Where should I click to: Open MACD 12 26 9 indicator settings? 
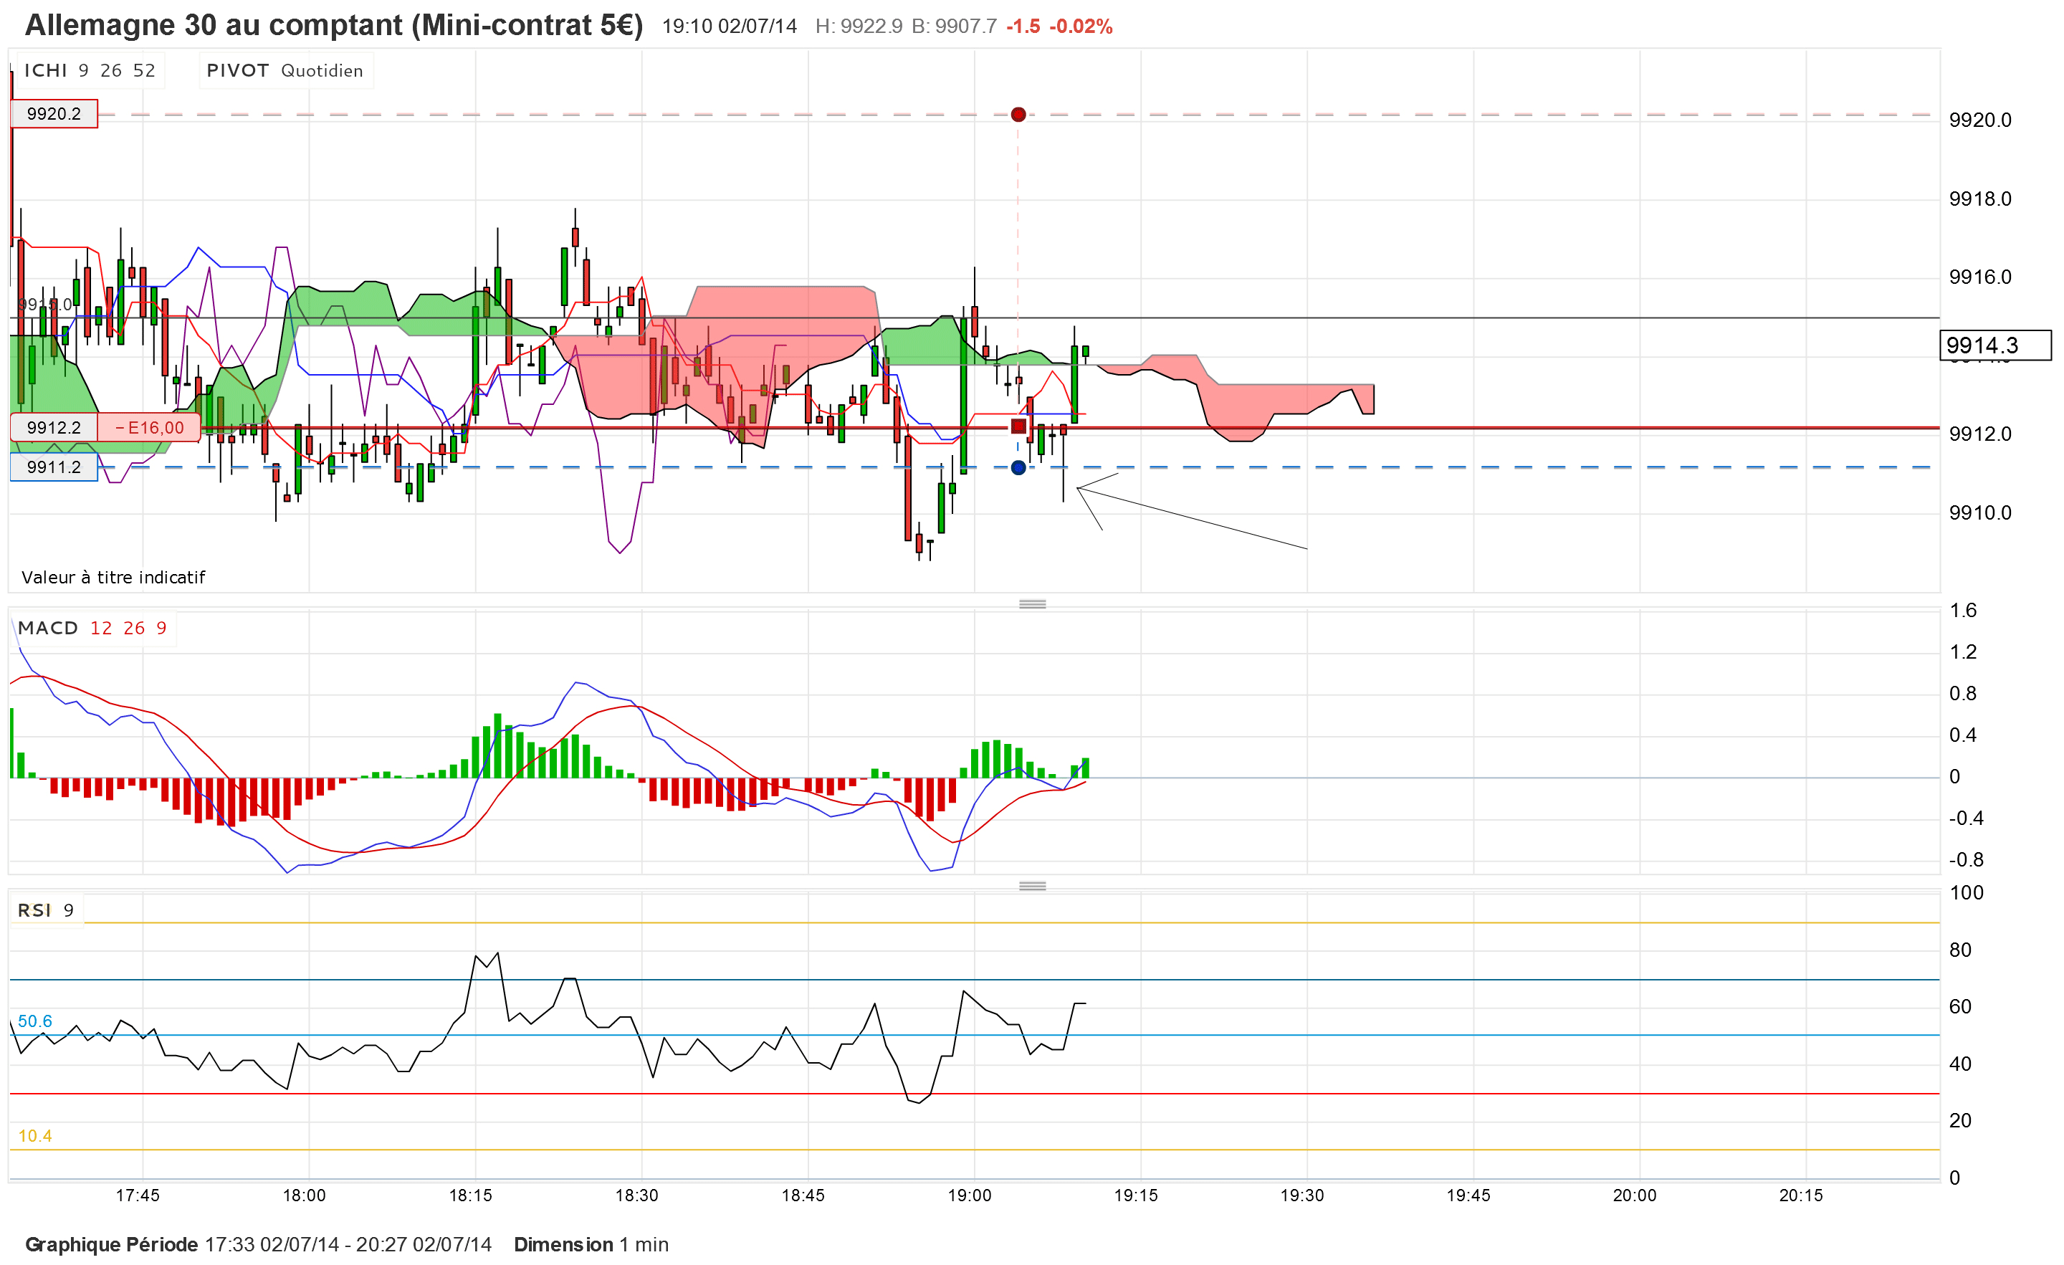tap(92, 629)
